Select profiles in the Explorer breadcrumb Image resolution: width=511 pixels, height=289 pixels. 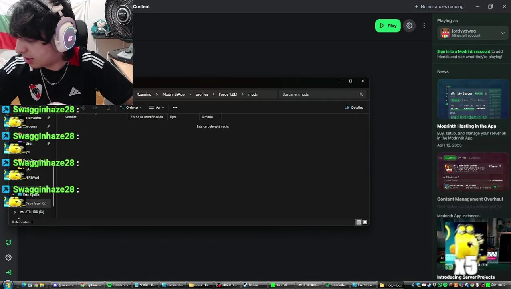(x=202, y=94)
